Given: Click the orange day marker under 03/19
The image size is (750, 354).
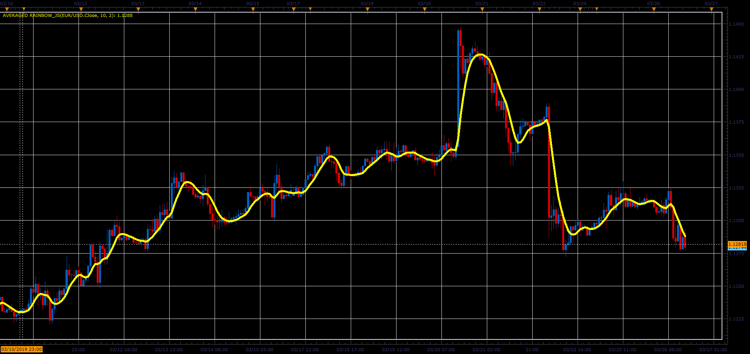Looking at the screenshot, I should click(367, 9).
